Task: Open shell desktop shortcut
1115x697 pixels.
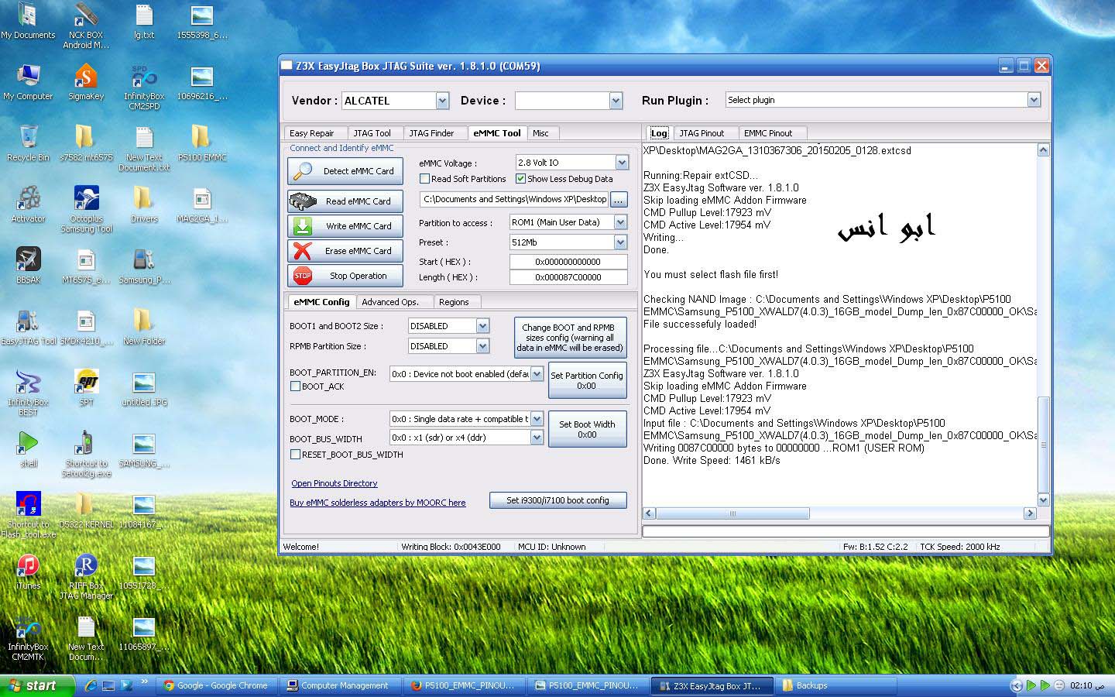Action: (x=28, y=449)
